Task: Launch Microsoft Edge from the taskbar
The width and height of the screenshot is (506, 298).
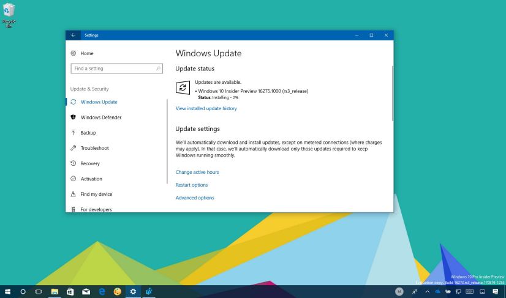Action: pyautogui.click(x=102, y=291)
